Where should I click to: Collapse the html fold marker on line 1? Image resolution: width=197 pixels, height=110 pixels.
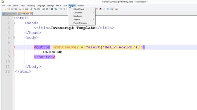[x=14, y=18]
